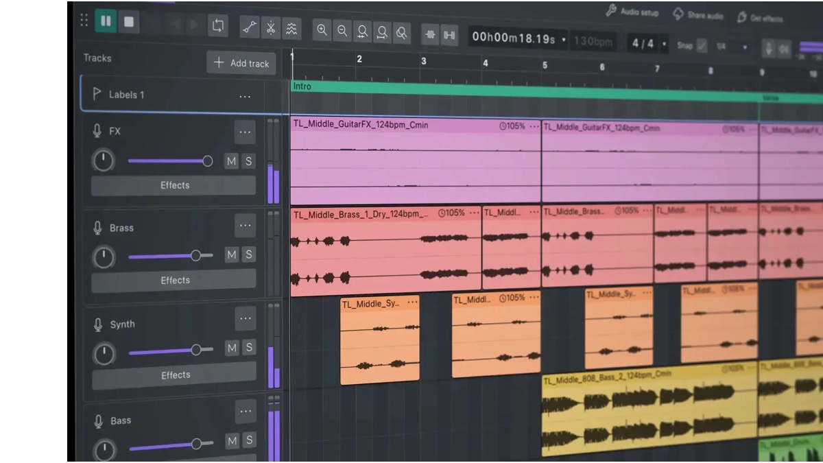The width and height of the screenshot is (823, 463).
Task: Click the Synth track microphone icon
Action: click(x=98, y=324)
